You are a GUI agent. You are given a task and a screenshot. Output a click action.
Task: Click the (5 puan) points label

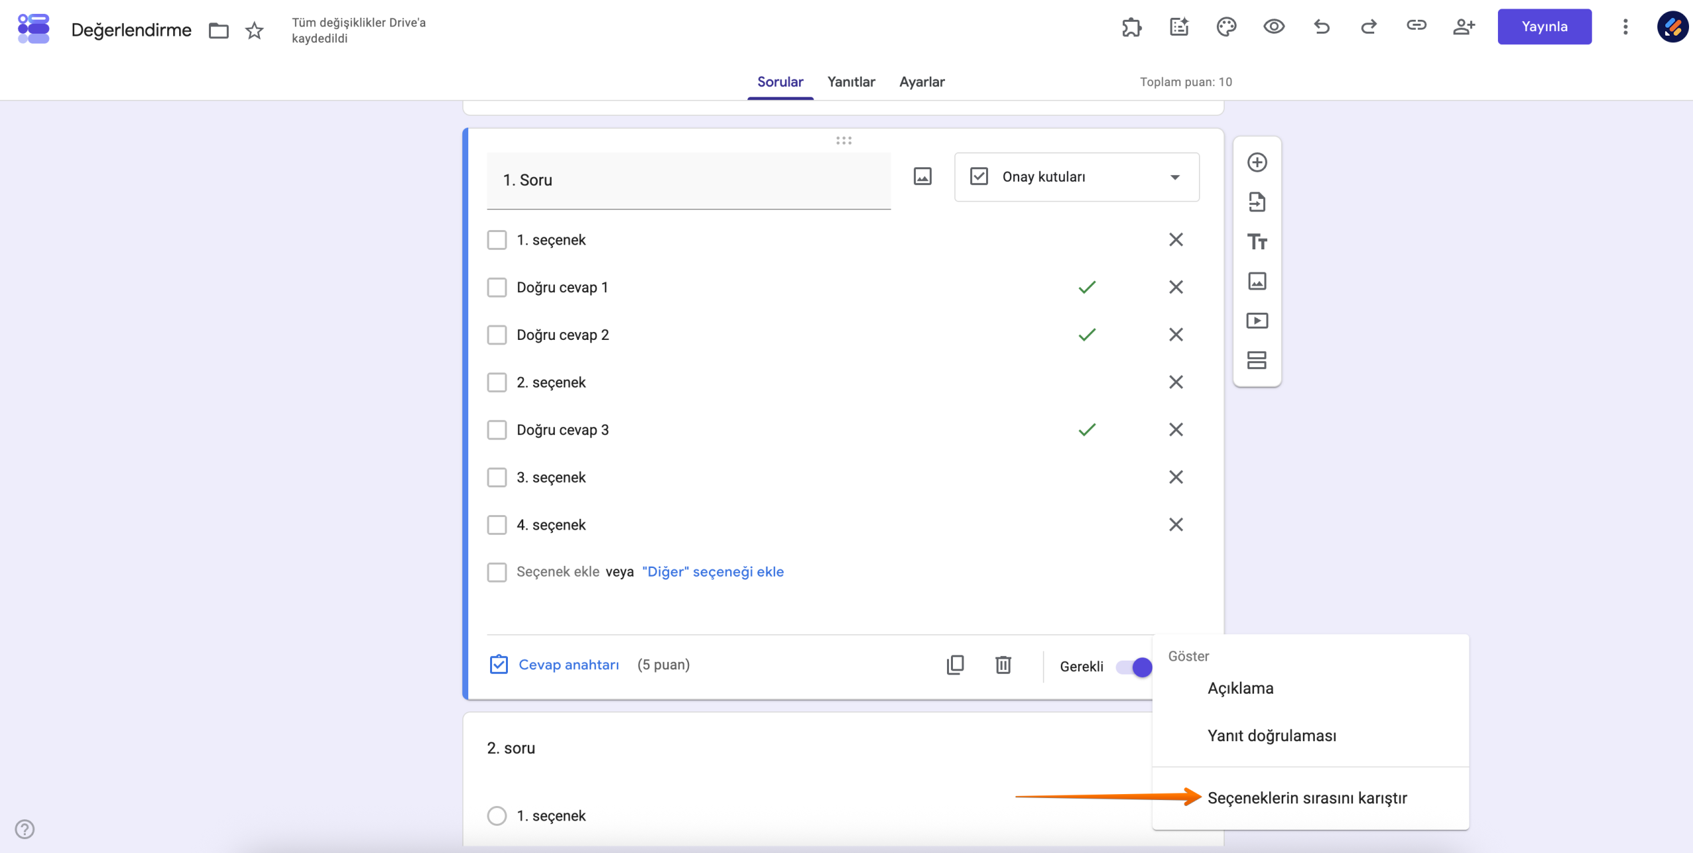pos(663,665)
